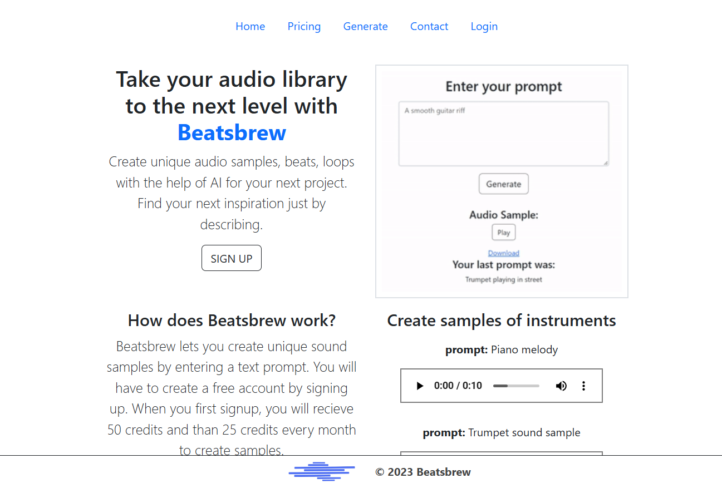This screenshot has height=483, width=722.
Task: Click Generate button below the prompt box
Action: pyautogui.click(x=503, y=184)
